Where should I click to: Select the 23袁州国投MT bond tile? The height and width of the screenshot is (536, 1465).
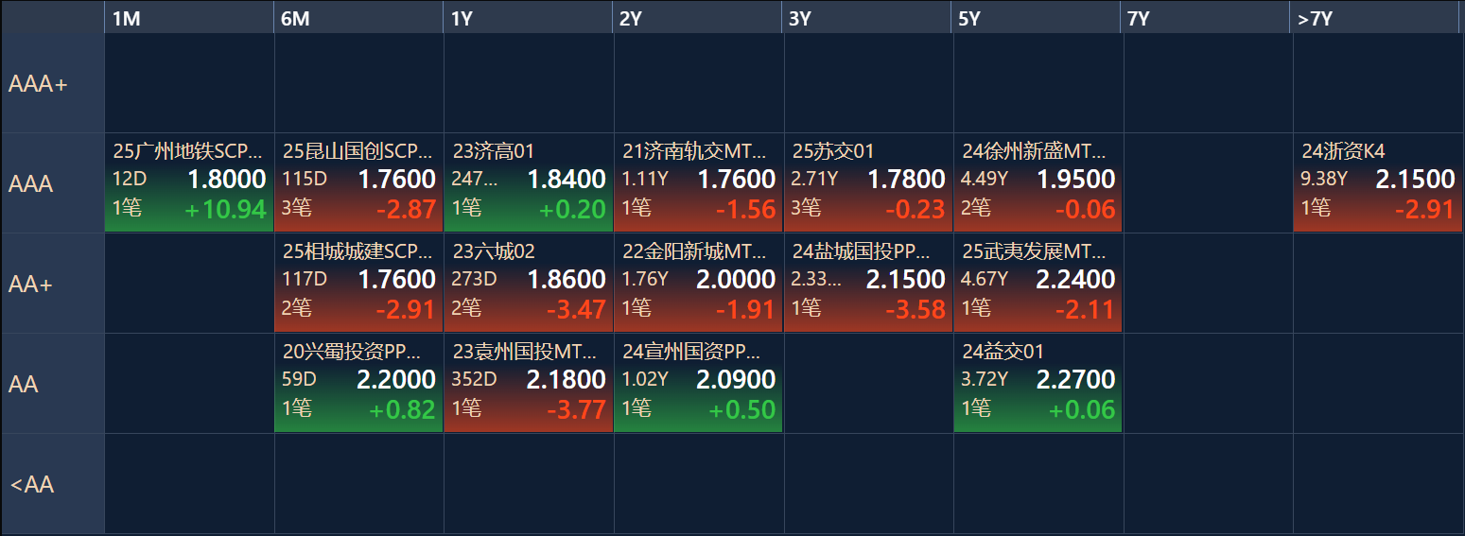pyautogui.click(x=529, y=383)
